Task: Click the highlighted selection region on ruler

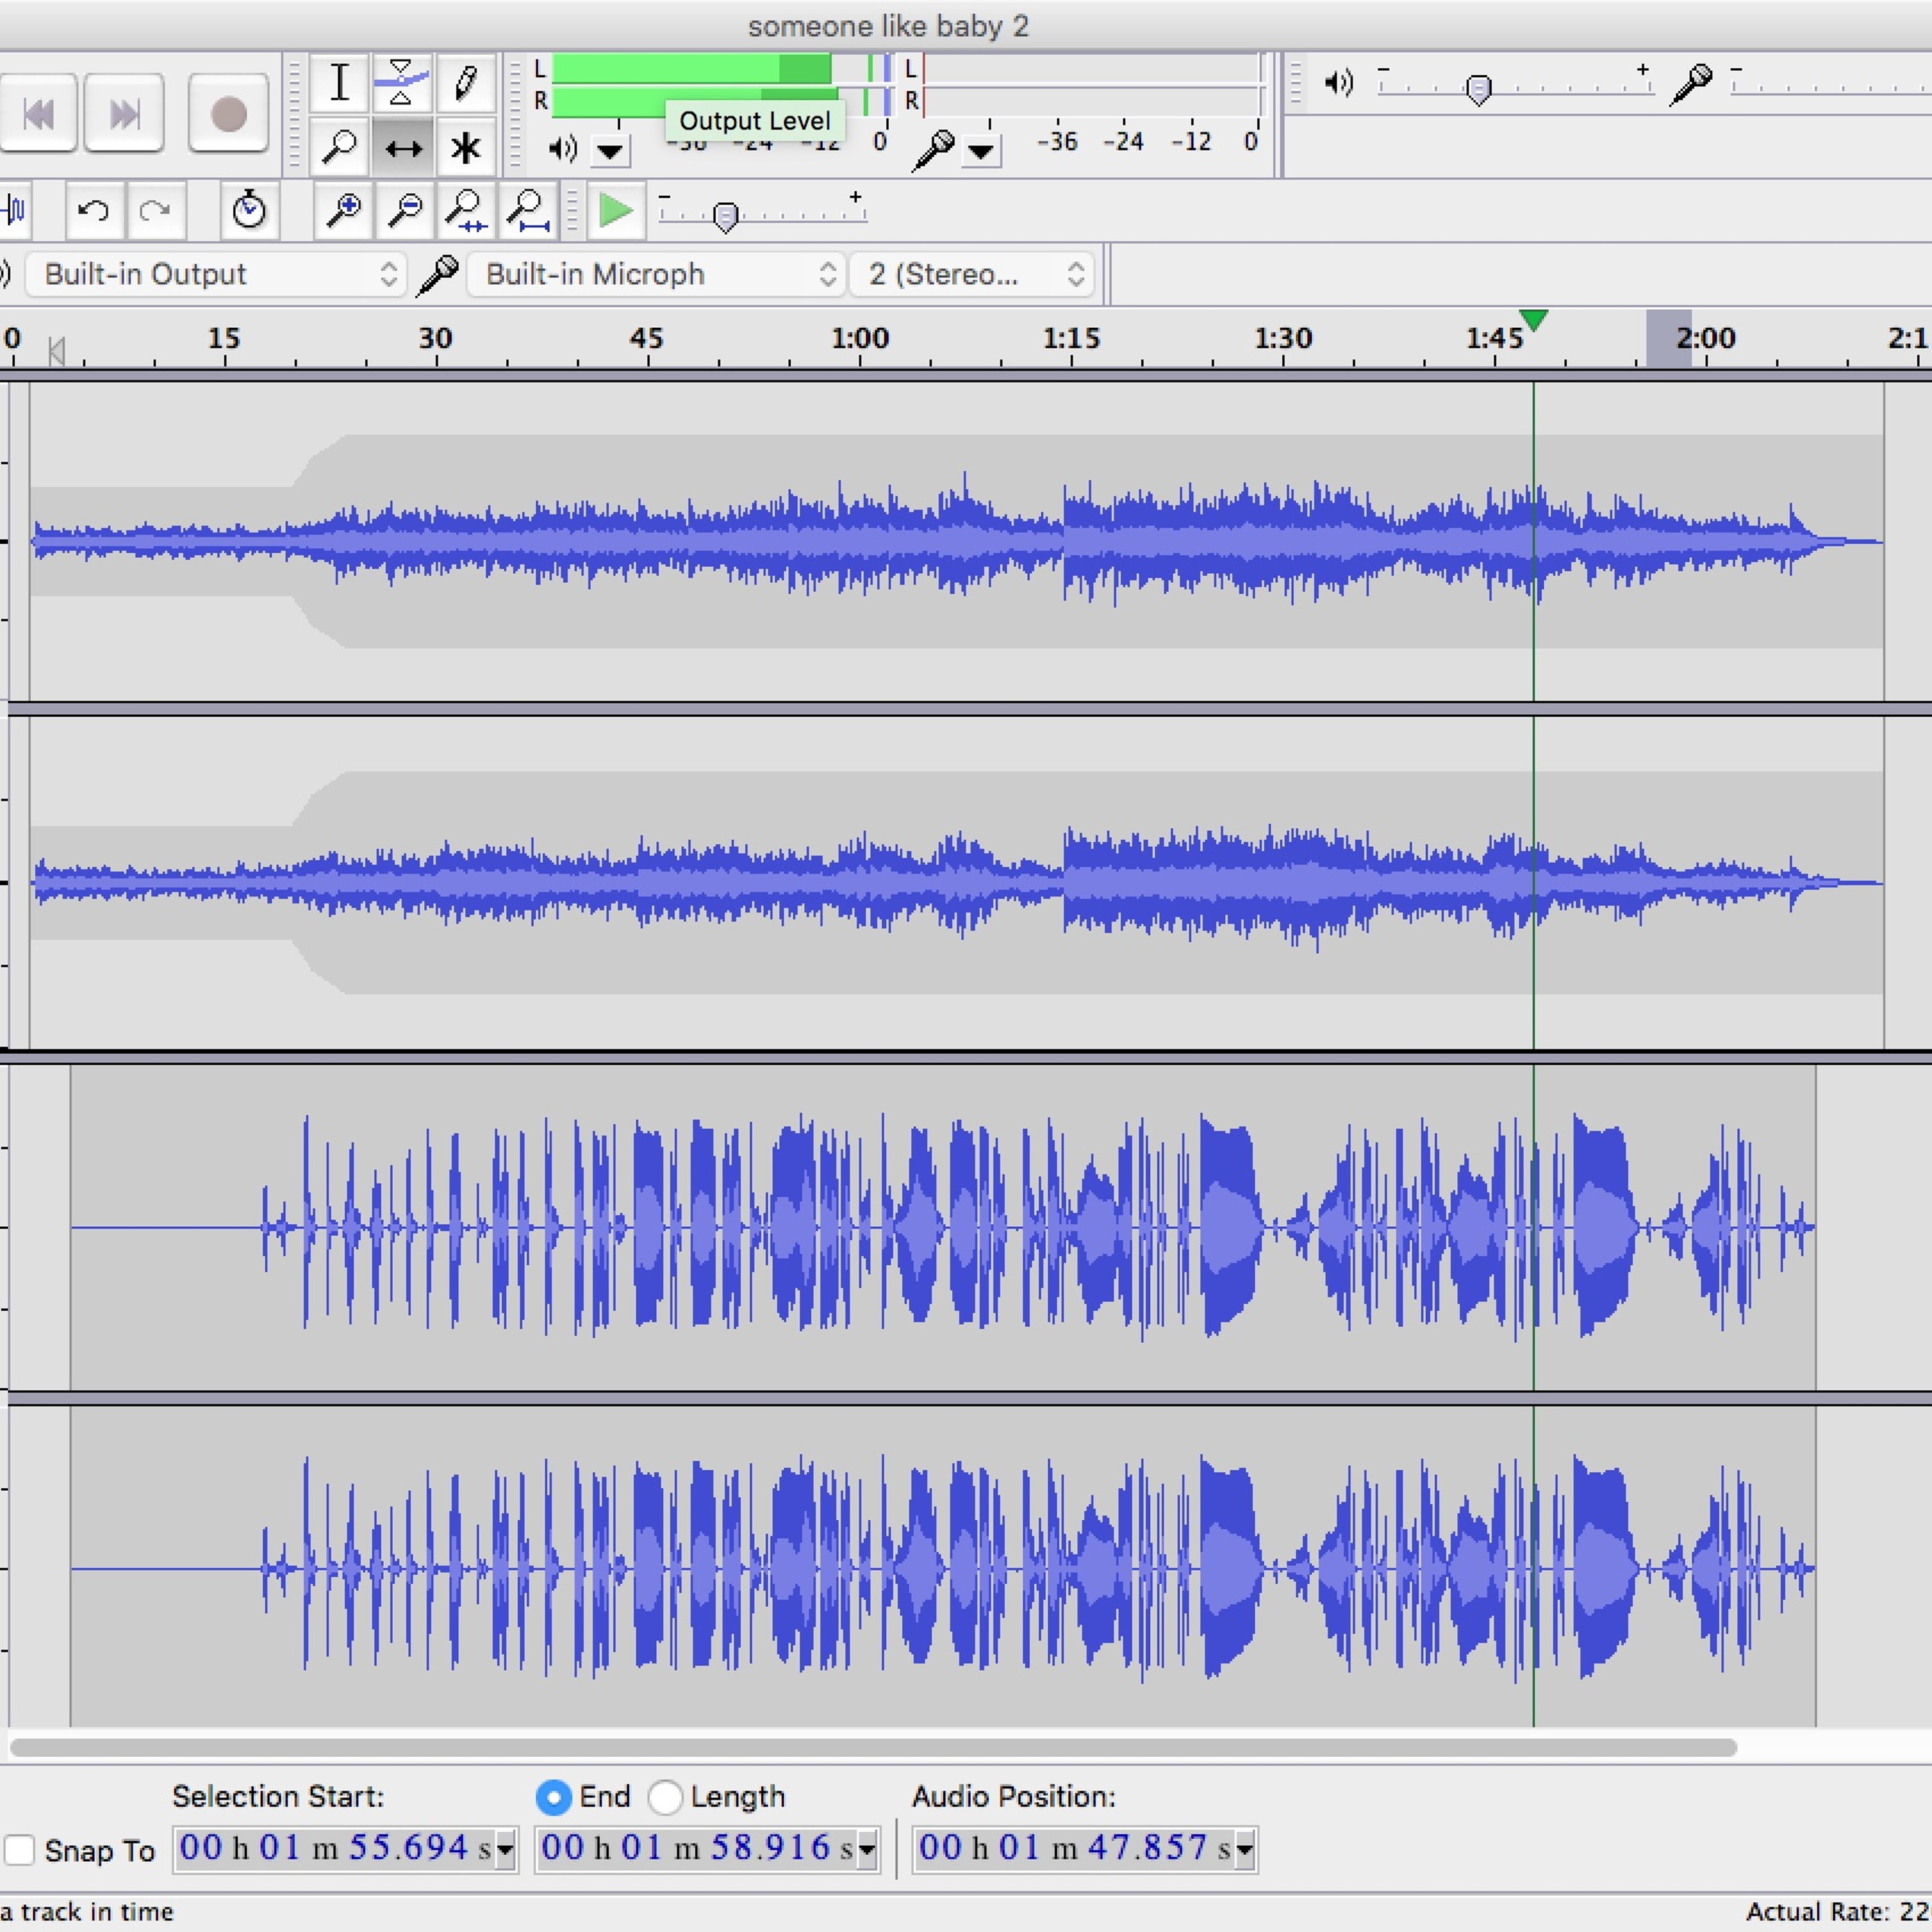Action: (x=1669, y=338)
